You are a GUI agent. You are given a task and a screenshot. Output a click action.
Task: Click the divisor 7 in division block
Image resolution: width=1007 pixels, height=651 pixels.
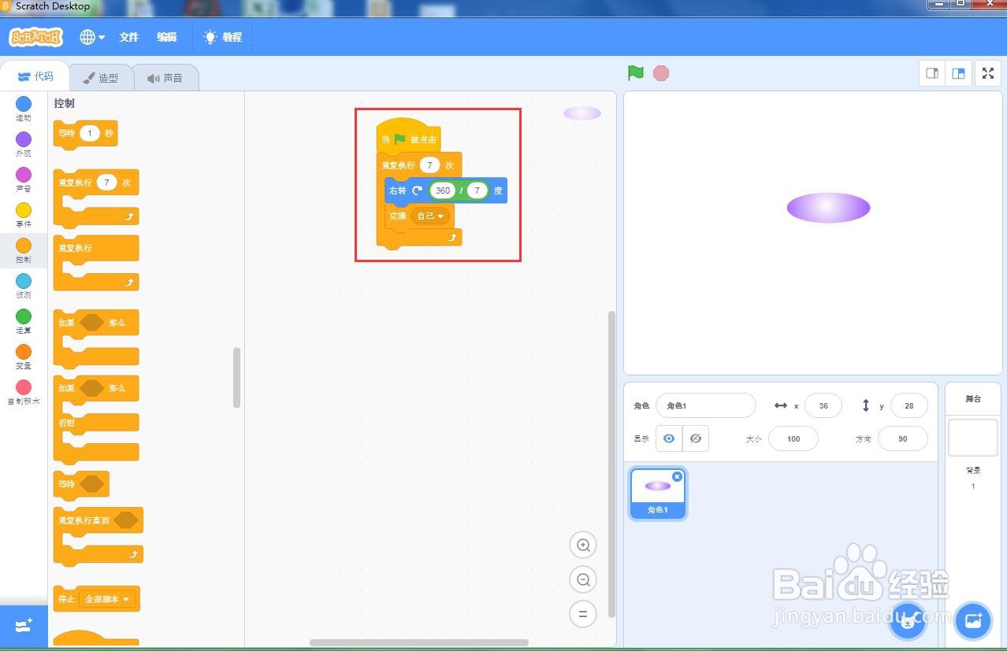coord(477,190)
